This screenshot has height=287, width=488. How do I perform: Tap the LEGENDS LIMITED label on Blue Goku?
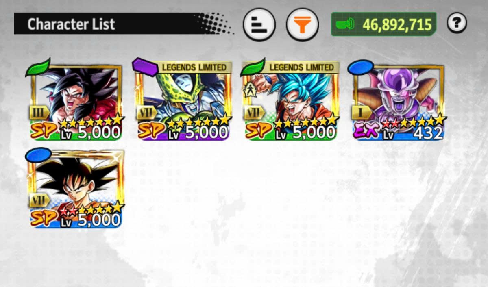tap(302, 67)
